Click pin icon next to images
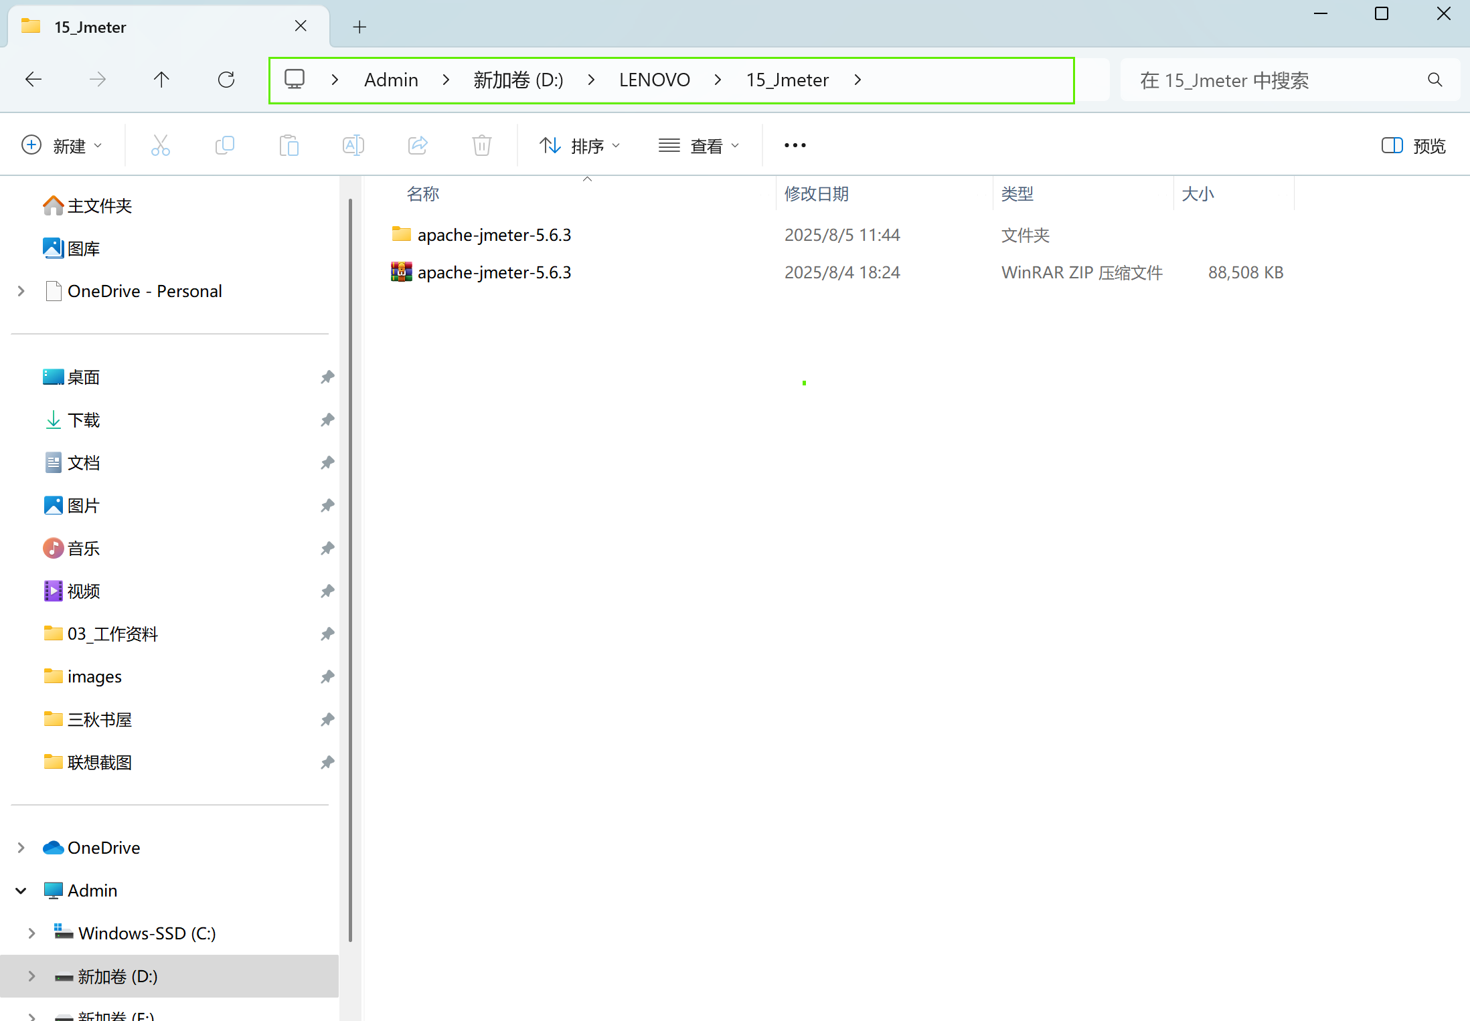Screen dimensions: 1470x1021 [x=327, y=676]
